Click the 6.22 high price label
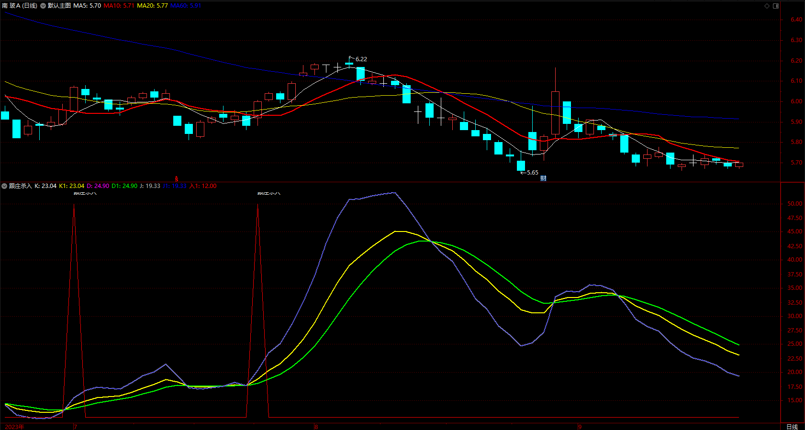Image resolution: width=805 pixels, height=430 pixels. point(361,59)
